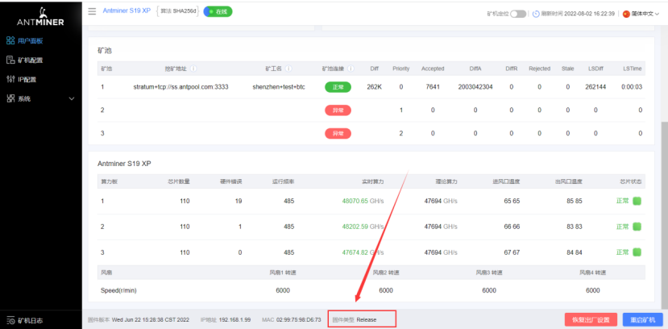Click the refresh time clock icon

point(536,14)
